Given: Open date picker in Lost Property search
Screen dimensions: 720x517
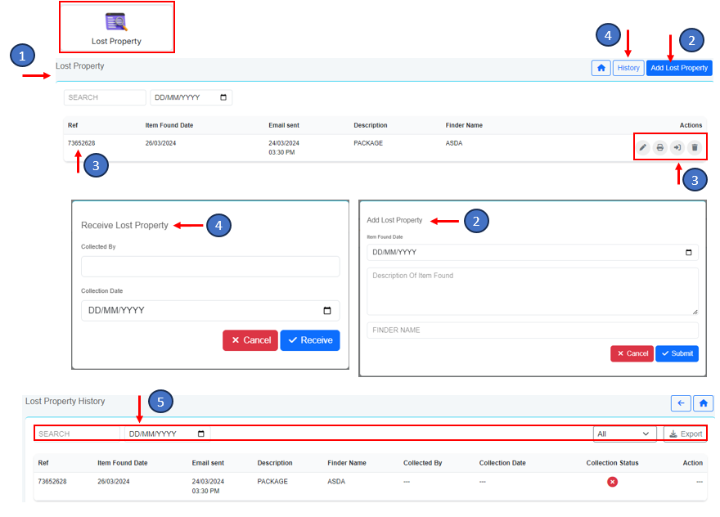Looking at the screenshot, I should [x=223, y=97].
